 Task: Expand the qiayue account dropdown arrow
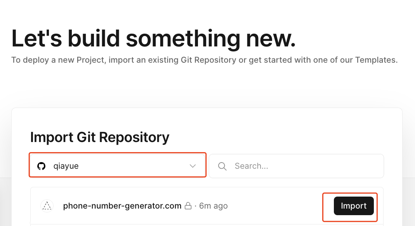[193, 166]
